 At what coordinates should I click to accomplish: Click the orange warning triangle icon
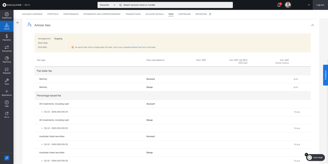(73, 47)
